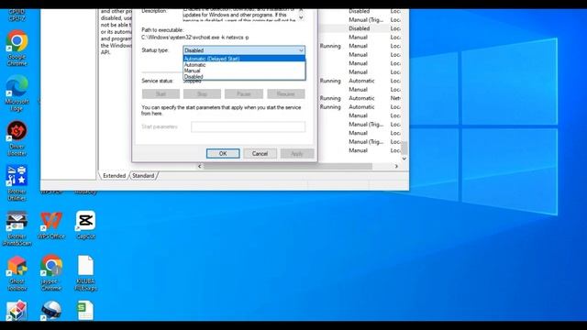
Task: Click the 'Path to executable:' label
Action: coord(162,30)
